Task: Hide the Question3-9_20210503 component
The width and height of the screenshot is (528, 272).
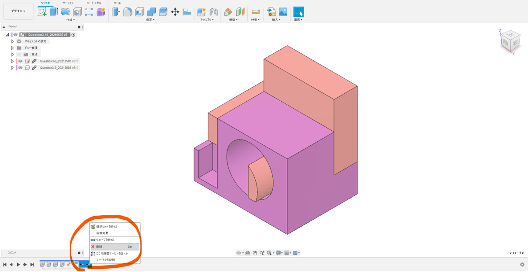Action: pyautogui.click(x=20, y=68)
